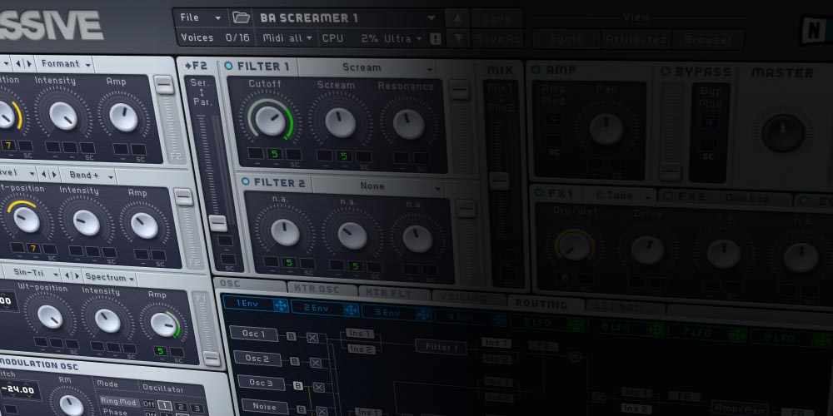The image size is (833, 416).
Task: Click the B button next to Noise
Action: (x=302, y=409)
